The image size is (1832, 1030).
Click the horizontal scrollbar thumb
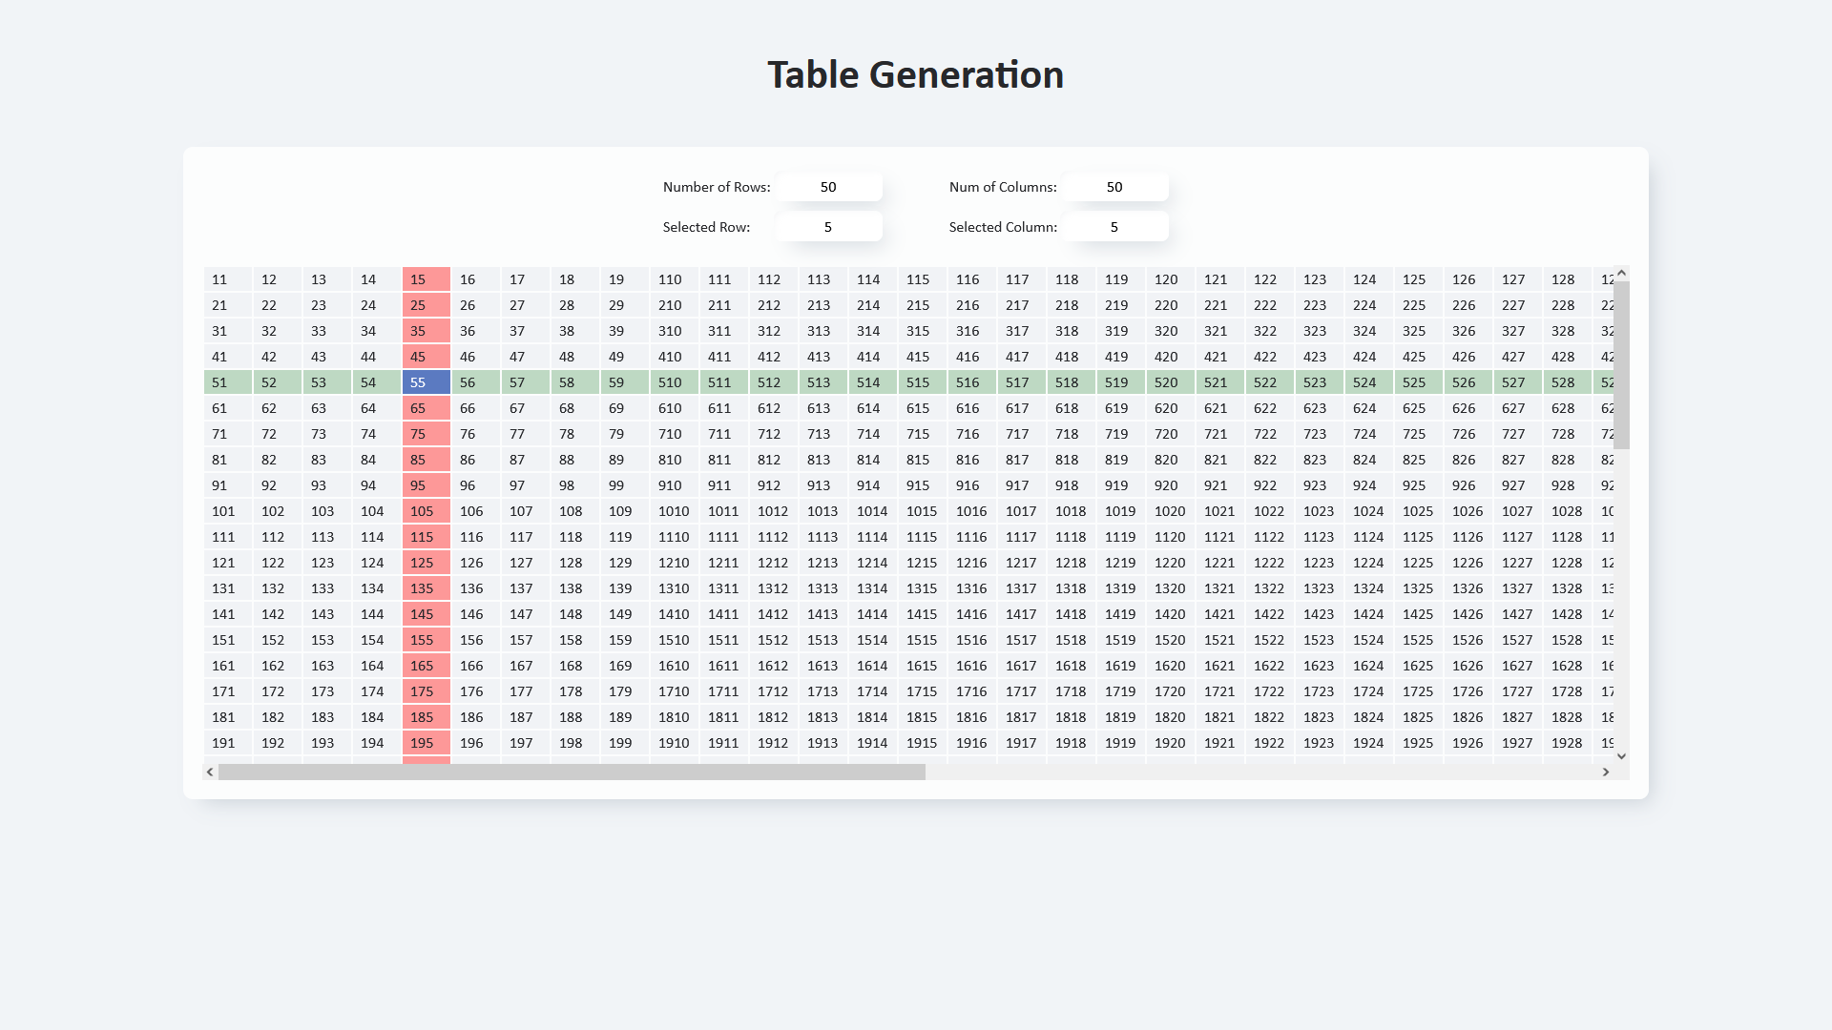(571, 772)
